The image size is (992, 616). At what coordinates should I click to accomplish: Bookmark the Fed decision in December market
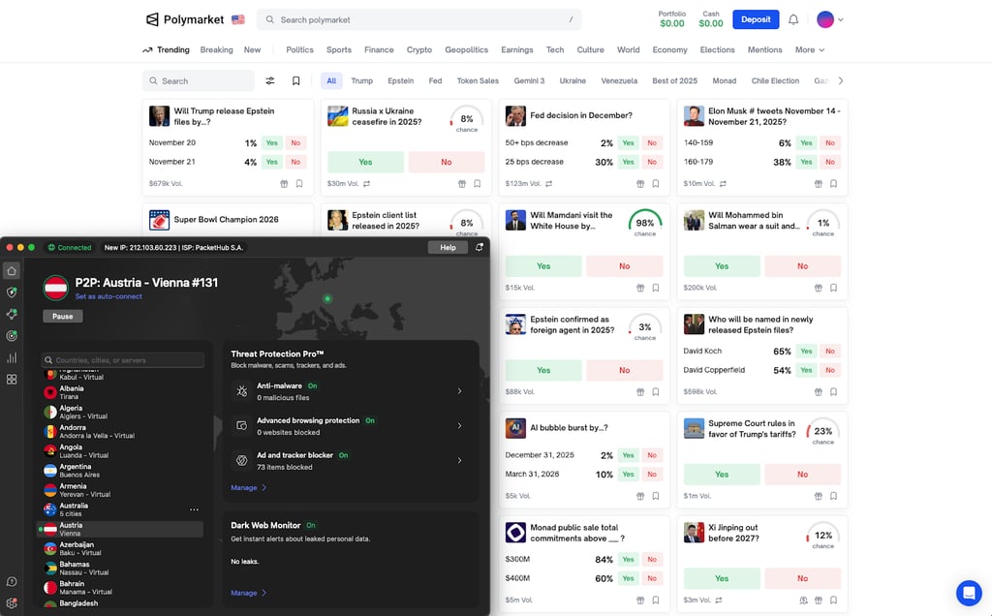[x=656, y=184]
